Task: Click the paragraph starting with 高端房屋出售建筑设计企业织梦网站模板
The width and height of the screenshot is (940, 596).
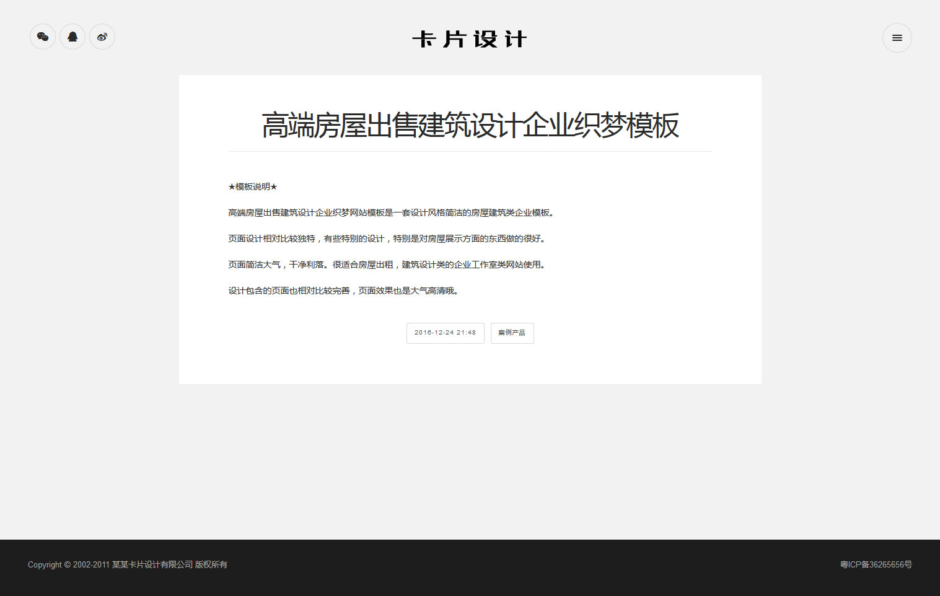Action: [x=392, y=213]
